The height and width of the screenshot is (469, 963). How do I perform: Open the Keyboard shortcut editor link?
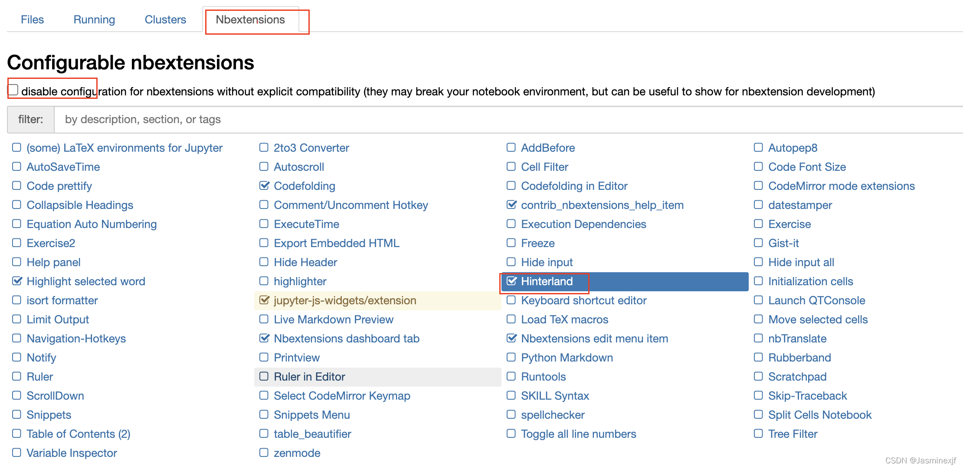(583, 300)
